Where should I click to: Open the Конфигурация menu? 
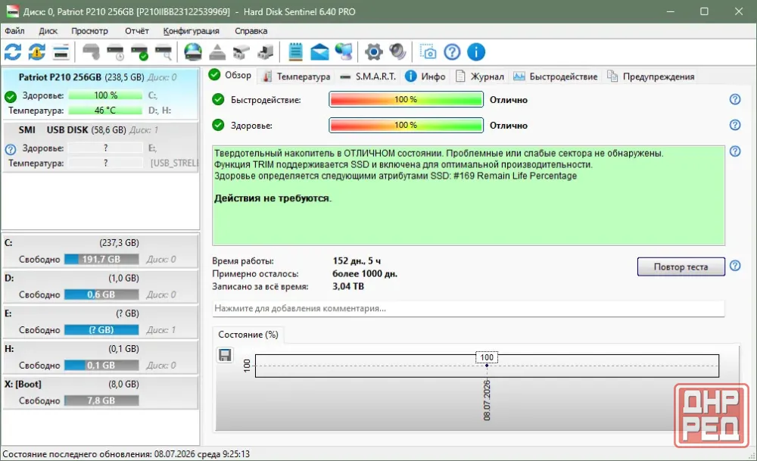click(192, 31)
